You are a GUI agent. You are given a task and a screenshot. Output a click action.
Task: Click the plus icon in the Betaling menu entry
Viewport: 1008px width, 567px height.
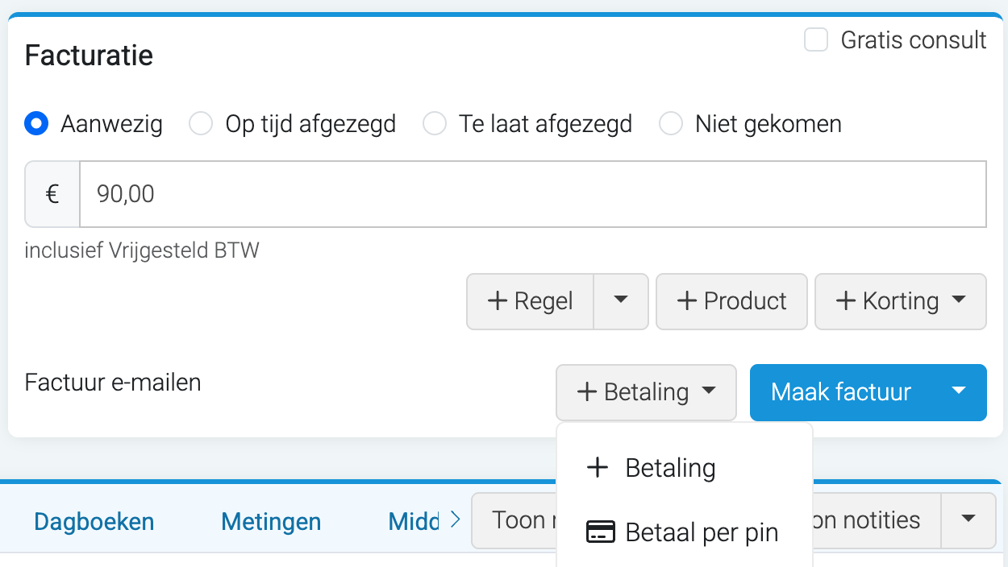[x=598, y=468]
